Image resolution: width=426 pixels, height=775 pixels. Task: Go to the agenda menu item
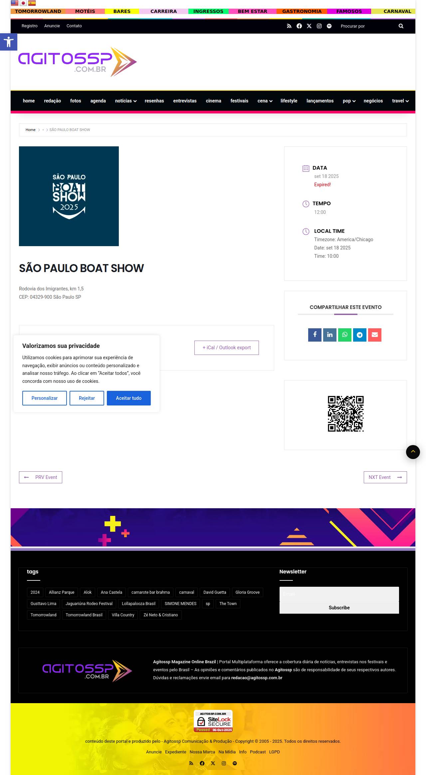tap(98, 101)
